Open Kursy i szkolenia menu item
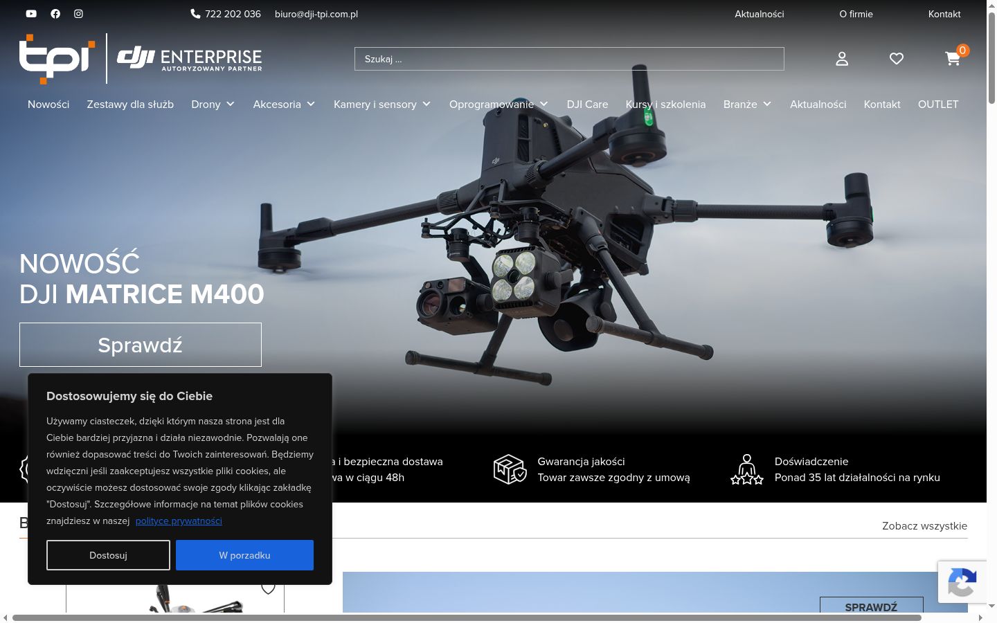The image size is (997, 623). (x=665, y=105)
